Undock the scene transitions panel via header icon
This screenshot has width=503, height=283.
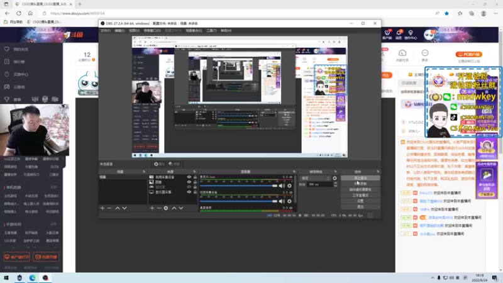(x=335, y=172)
